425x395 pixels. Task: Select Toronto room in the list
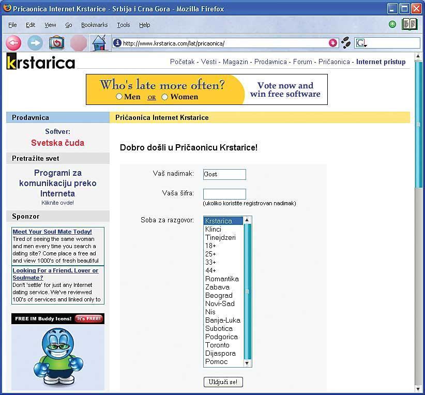pos(223,345)
